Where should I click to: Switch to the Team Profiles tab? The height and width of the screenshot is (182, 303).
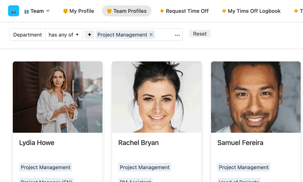(x=127, y=11)
